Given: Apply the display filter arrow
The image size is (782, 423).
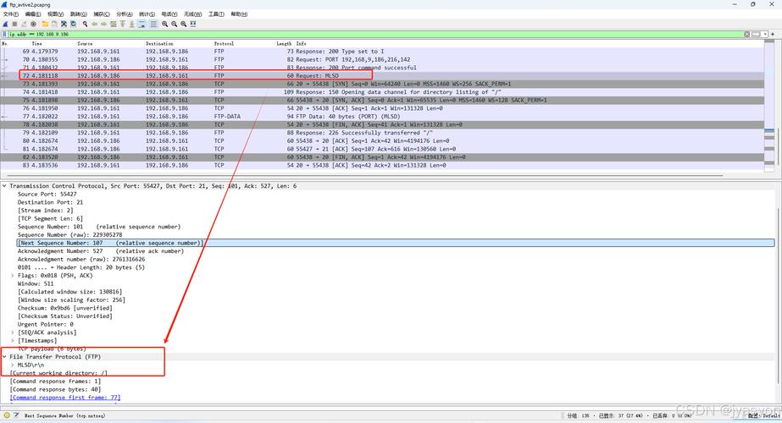Looking at the screenshot, I should click(756, 35).
